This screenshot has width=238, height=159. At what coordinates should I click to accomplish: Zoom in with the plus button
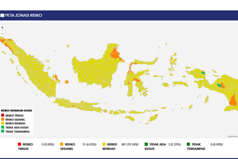point(3,28)
